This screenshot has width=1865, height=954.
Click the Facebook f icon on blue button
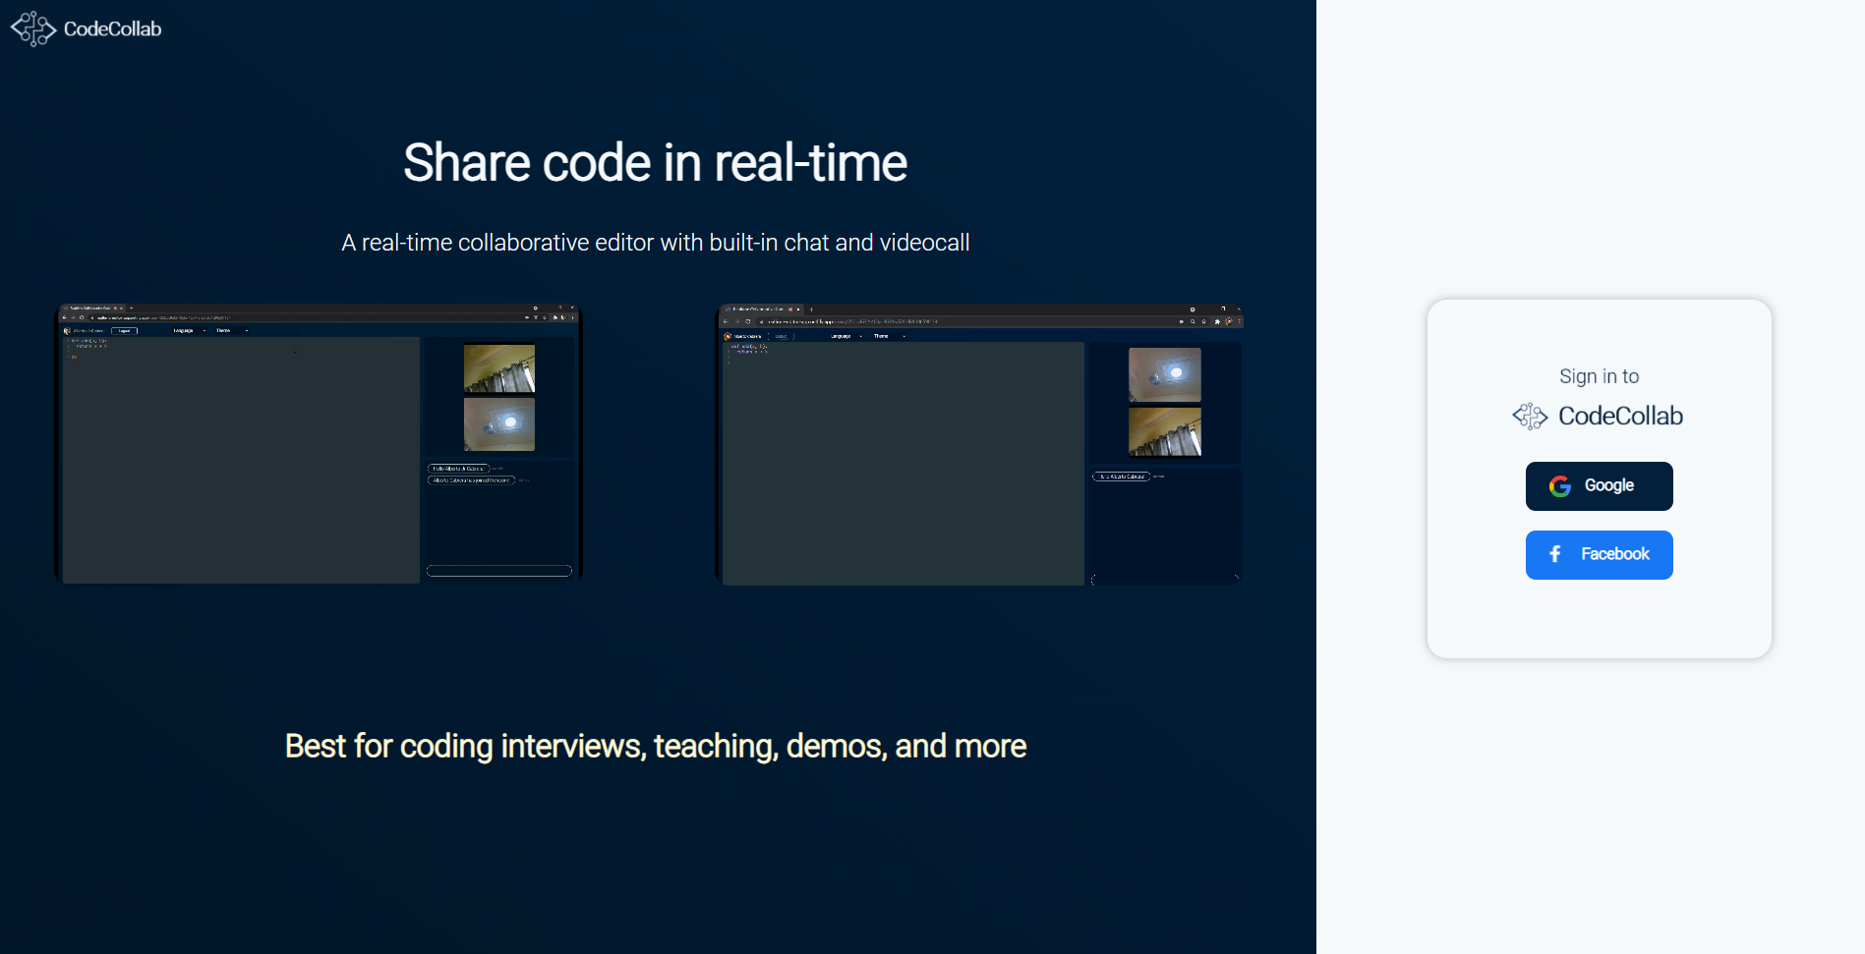(1554, 554)
